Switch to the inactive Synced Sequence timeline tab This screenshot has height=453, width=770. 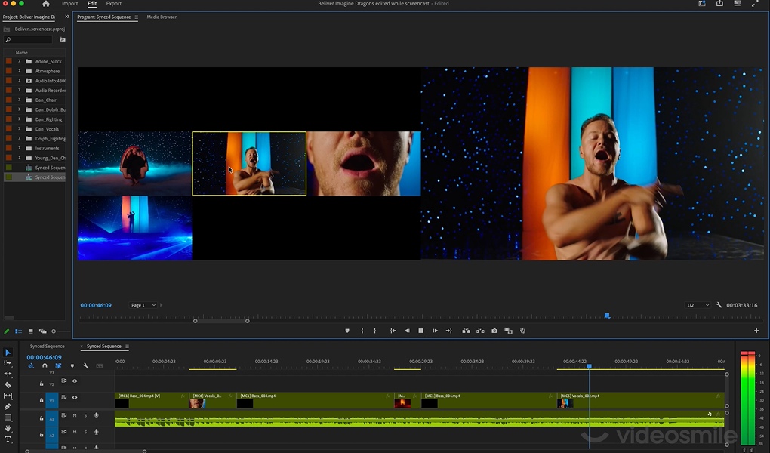pyautogui.click(x=47, y=347)
